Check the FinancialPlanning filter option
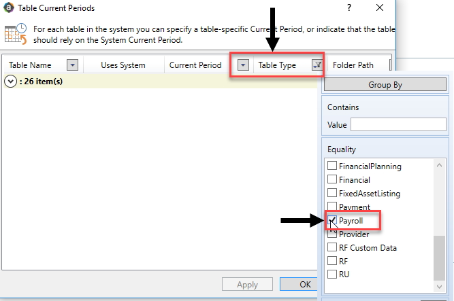 [332, 166]
